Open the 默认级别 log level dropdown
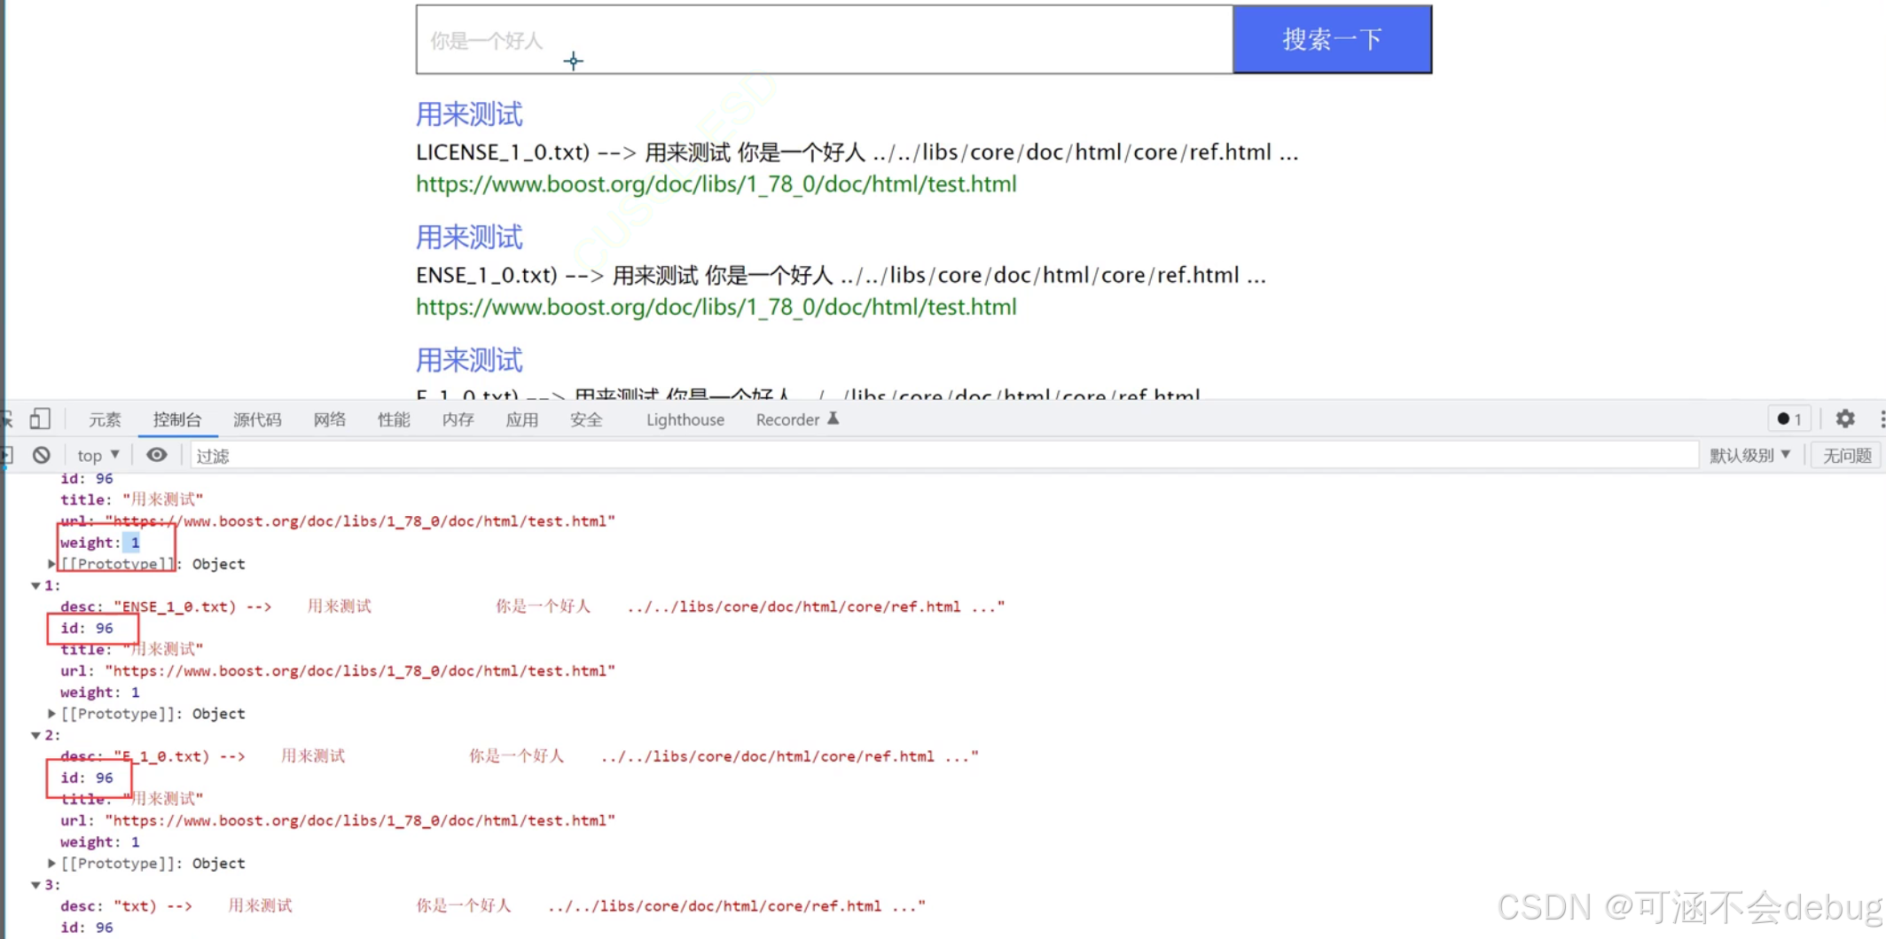This screenshot has width=1886, height=939. point(1750,455)
